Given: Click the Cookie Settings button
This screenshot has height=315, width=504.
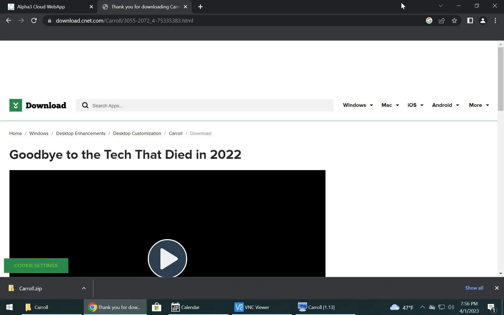Looking at the screenshot, I should (x=36, y=265).
